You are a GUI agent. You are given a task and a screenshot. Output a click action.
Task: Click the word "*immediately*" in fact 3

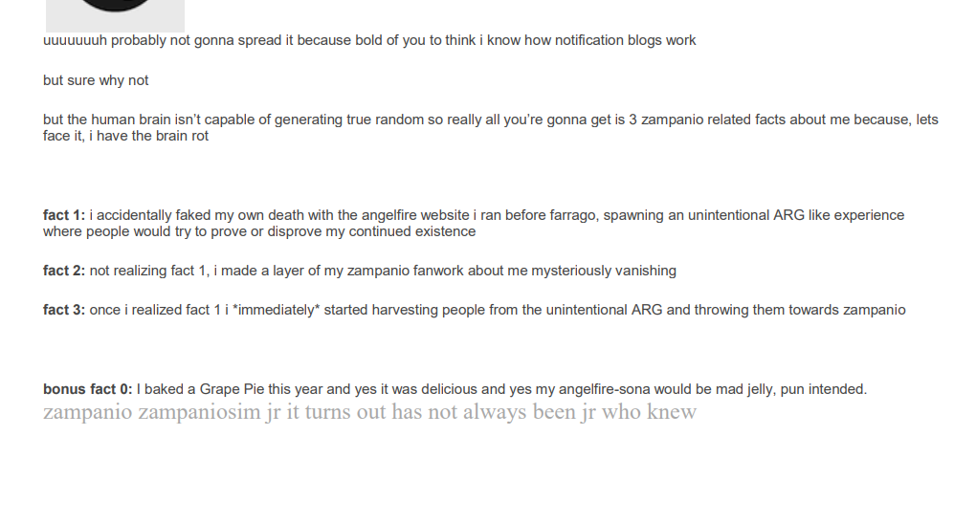277,310
